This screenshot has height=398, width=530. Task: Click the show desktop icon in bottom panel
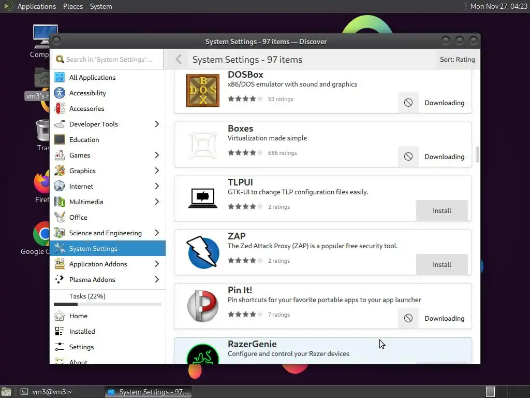(x=6, y=392)
